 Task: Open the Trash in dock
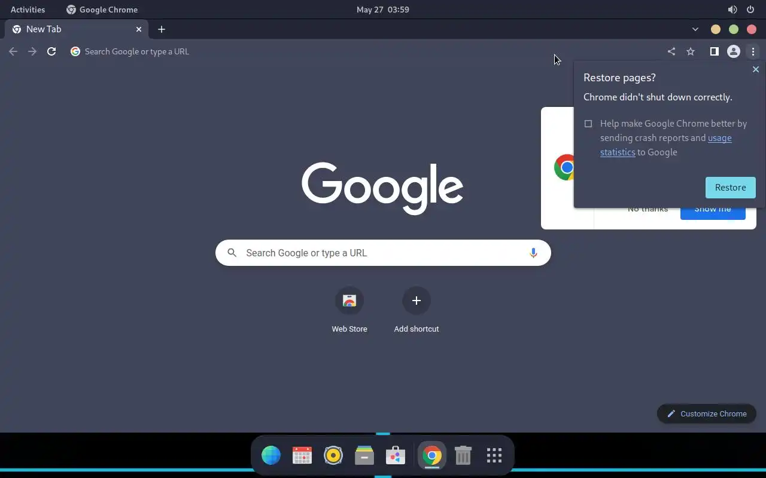463,455
